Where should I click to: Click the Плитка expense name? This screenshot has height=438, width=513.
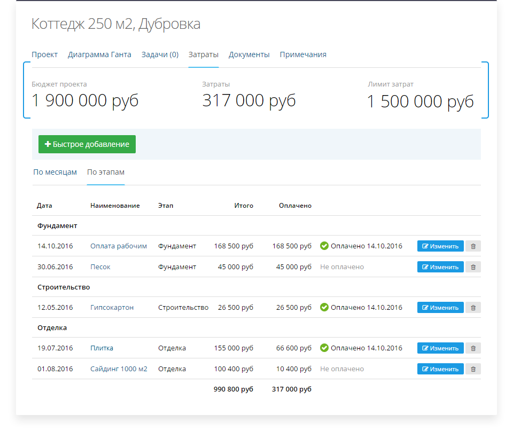102,348
